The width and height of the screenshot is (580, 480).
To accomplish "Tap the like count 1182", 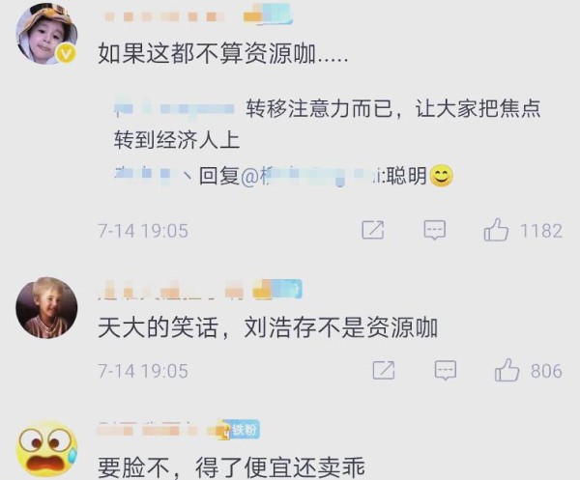I will [x=541, y=231].
